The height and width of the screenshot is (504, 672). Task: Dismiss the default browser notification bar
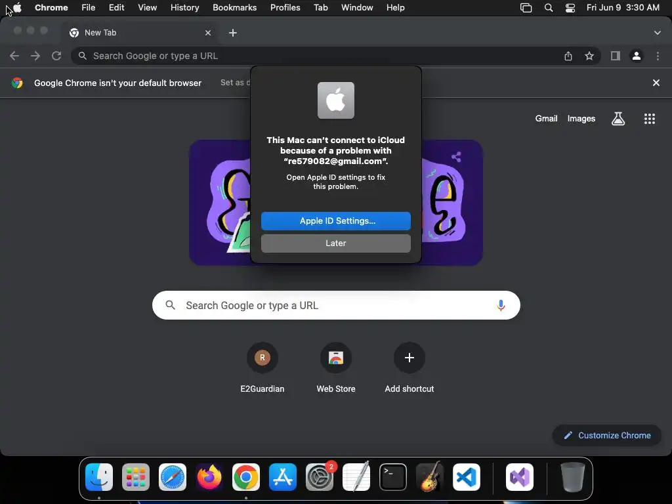pos(656,83)
